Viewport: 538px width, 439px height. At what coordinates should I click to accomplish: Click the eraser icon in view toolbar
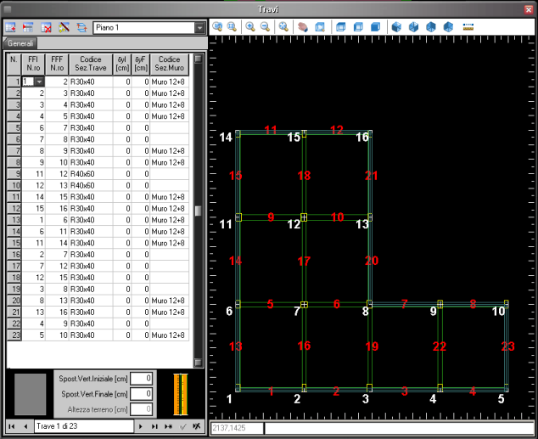[x=304, y=27]
